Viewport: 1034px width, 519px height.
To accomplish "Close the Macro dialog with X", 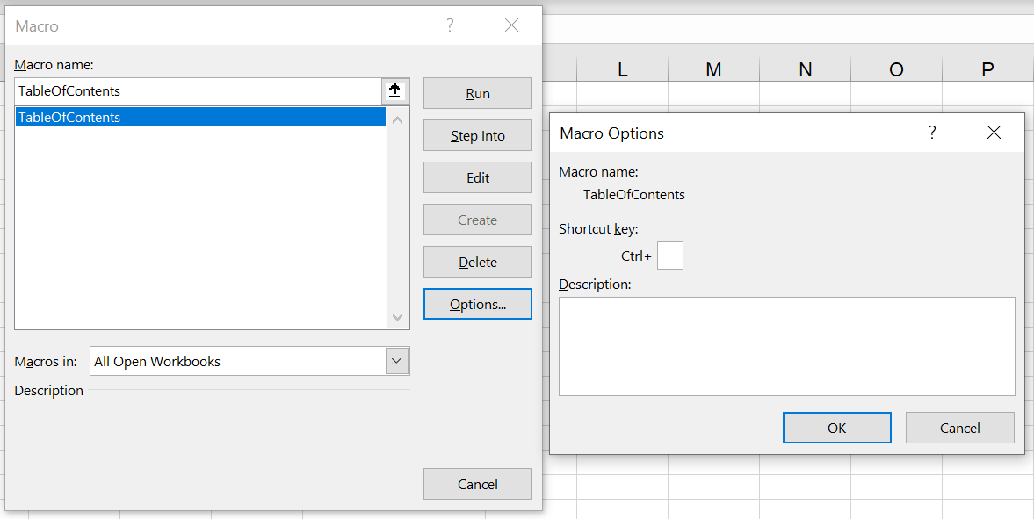I will [x=511, y=25].
